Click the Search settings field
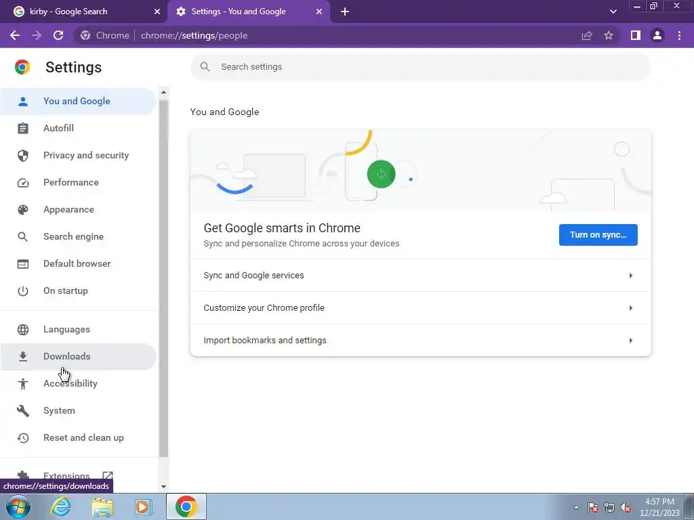694x520 pixels. tap(420, 67)
